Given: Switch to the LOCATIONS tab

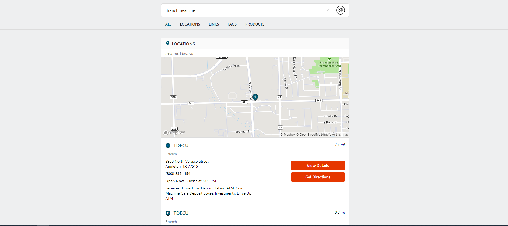Looking at the screenshot, I should tap(190, 24).
